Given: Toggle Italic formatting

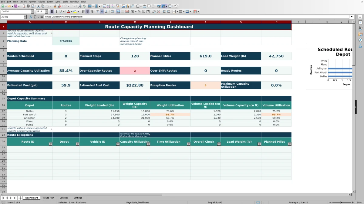Looking at the screenshot, I should (56, 11).
